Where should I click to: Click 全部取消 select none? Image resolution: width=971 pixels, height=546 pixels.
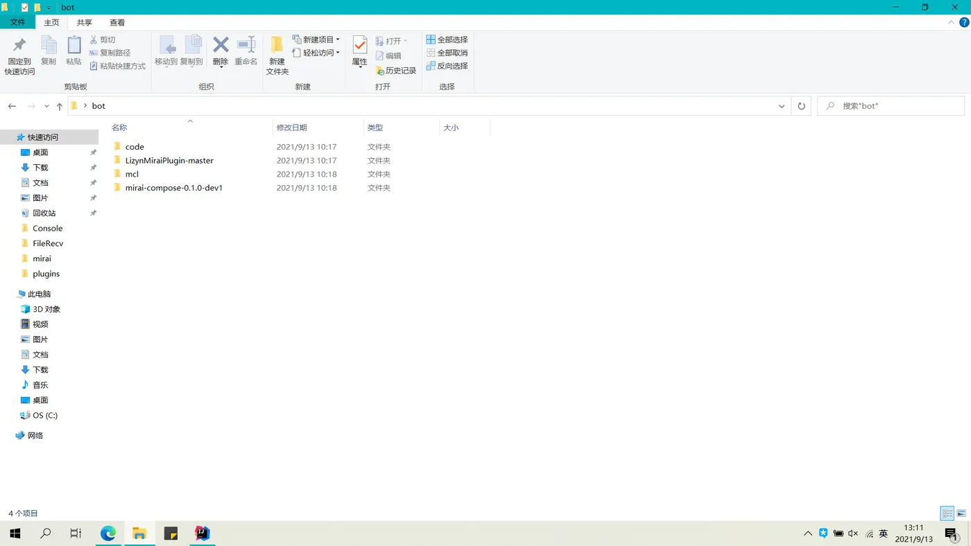tap(447, 53)
